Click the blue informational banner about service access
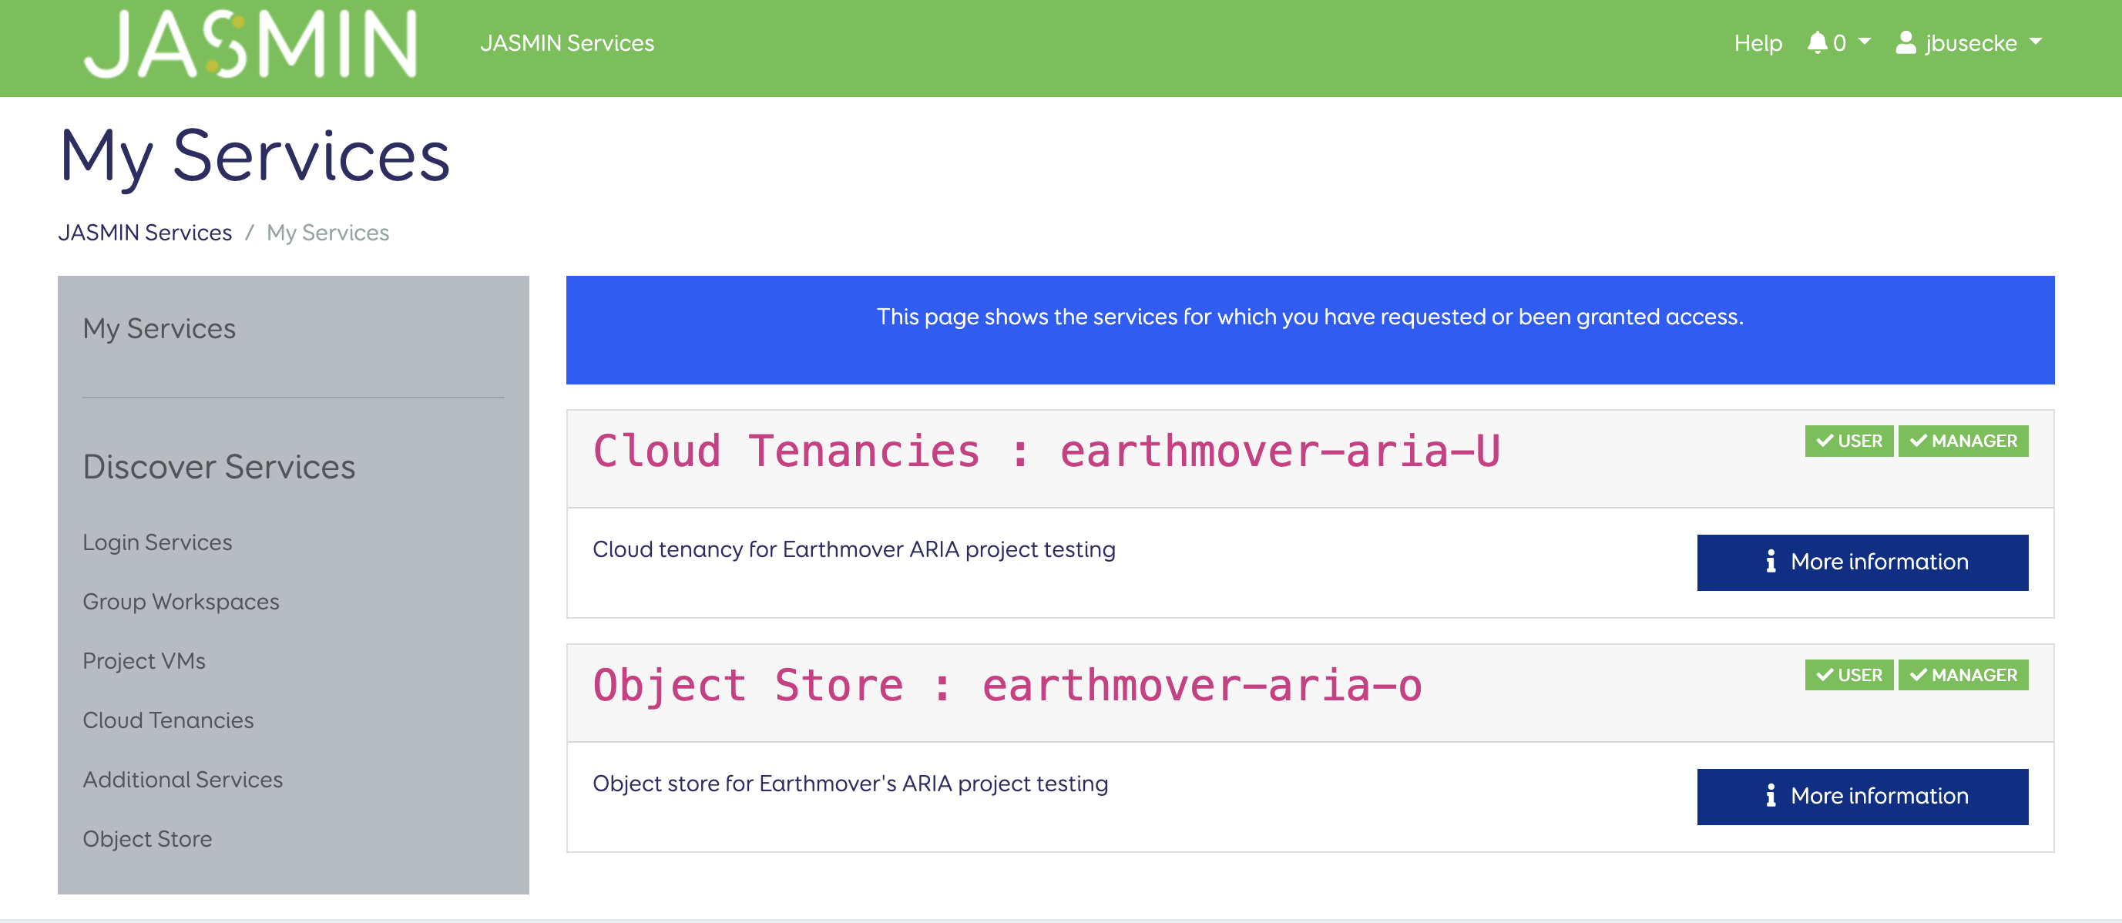 click(1310, 329)
